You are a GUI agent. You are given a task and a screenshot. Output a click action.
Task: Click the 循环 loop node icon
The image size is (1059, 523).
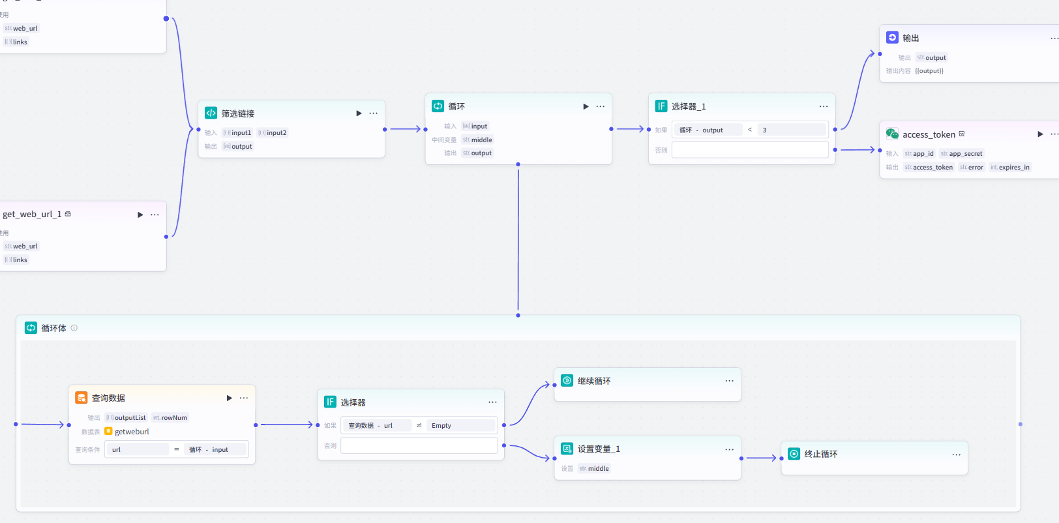click(x=438, y=106)
